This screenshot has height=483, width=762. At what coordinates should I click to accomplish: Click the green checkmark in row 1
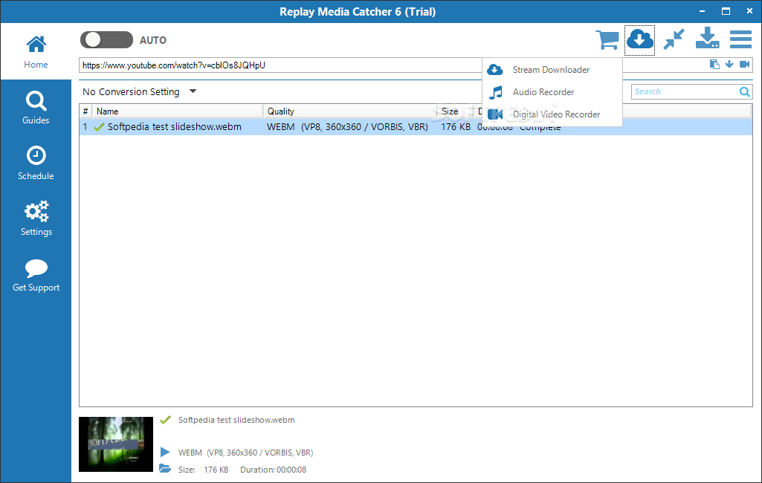99,127
